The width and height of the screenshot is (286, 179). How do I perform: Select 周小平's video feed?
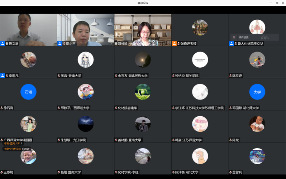point(85,29)
